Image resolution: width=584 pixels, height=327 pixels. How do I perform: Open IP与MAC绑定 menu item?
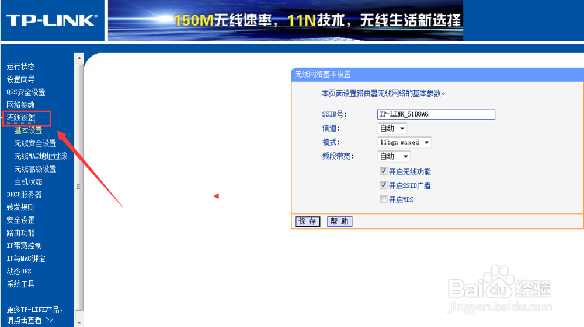26,258
